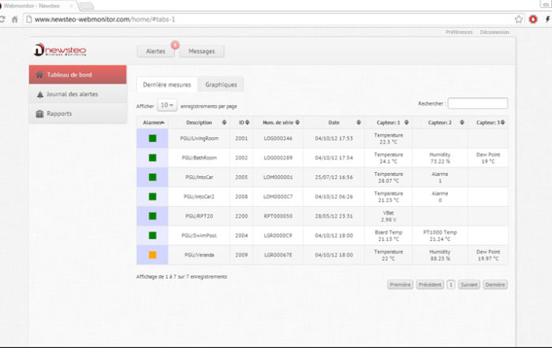Click the red alert count badge

tap(175, 45)
